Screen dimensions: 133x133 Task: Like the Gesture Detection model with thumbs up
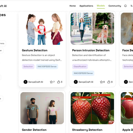click(59, 82)
